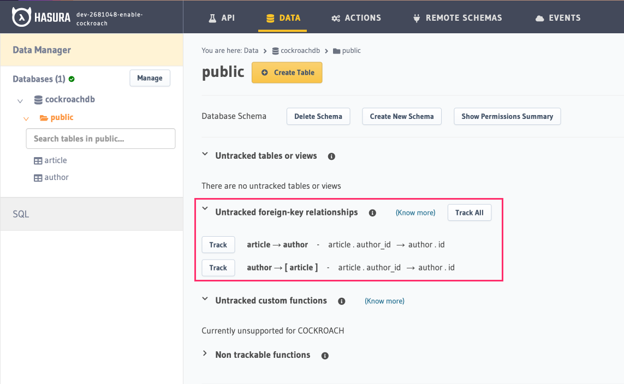
Task: Click info icon beside Untracked custom functions
Action: [x=342, y=301]
